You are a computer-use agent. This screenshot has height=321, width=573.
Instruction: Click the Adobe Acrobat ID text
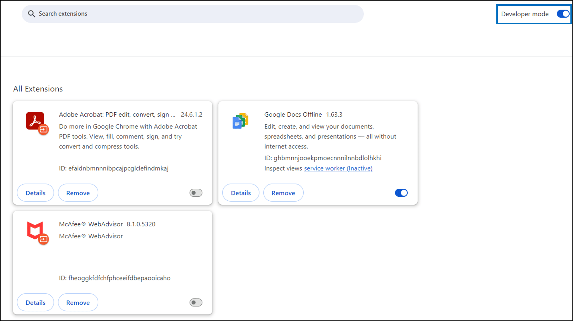point(114,168)
